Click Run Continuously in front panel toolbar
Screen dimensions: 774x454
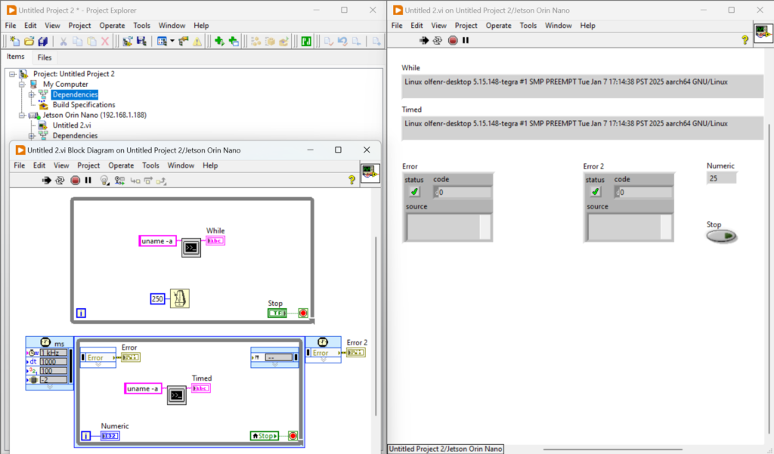coord(438,41)
